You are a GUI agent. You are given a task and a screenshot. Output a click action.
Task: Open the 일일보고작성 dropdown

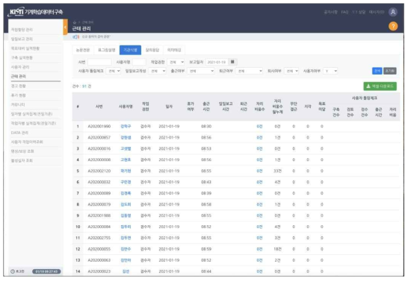click(157, 71)
